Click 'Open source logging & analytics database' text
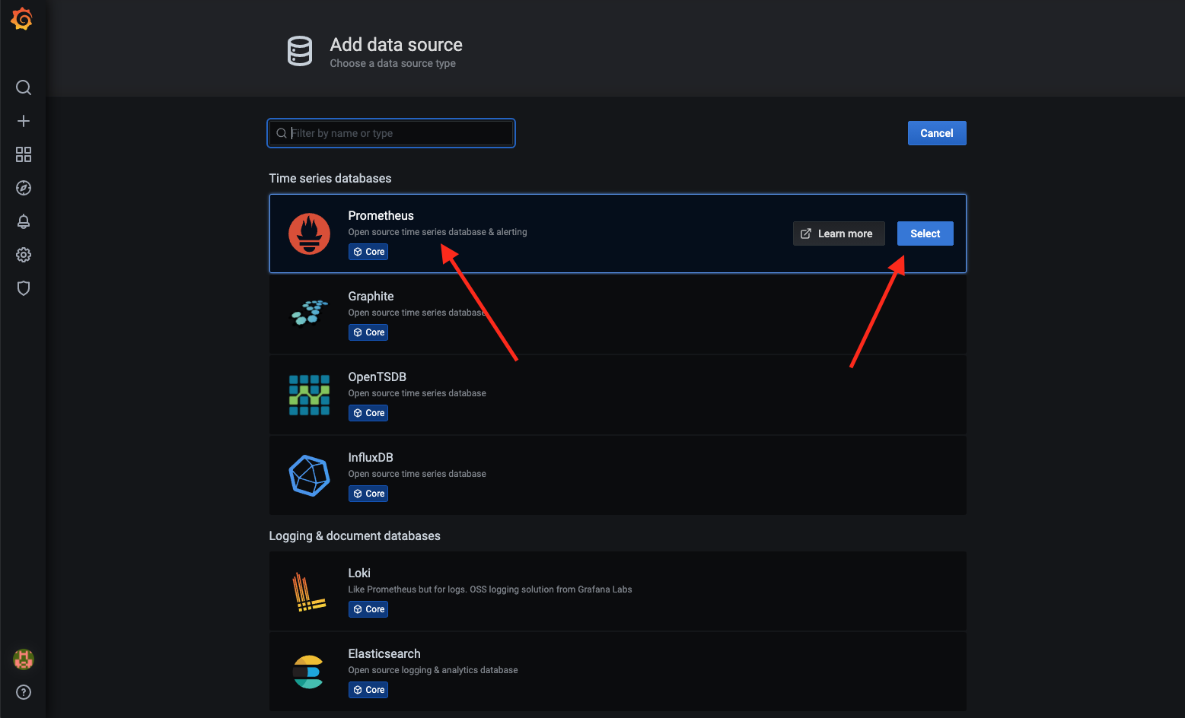The height and width of the screenshot is (718, 1185). coord(433,670)
